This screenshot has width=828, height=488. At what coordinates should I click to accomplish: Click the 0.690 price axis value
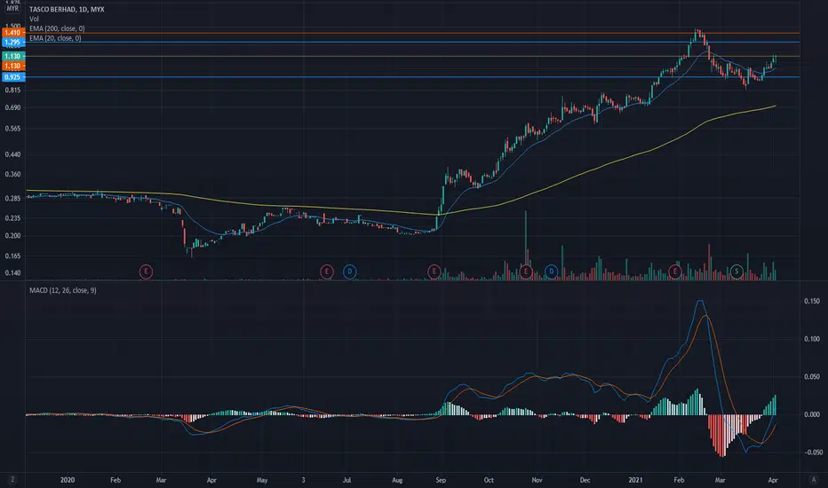point(12,107)
